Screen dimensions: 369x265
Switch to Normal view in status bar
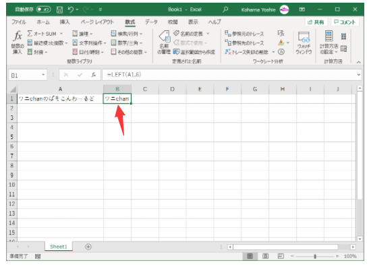pyautogui.click(x=250, y=256)
